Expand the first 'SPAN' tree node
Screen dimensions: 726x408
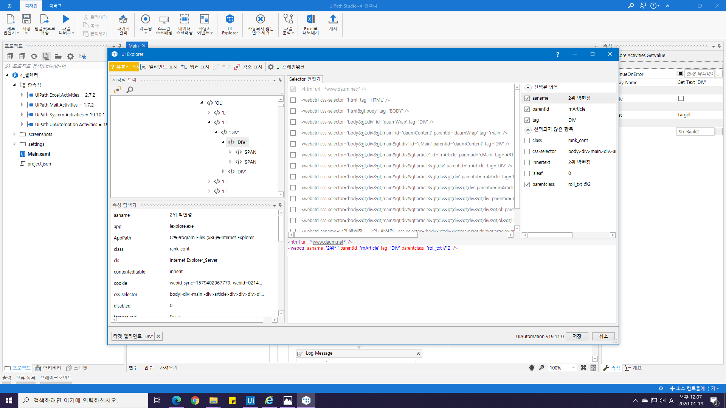[230, 152]
